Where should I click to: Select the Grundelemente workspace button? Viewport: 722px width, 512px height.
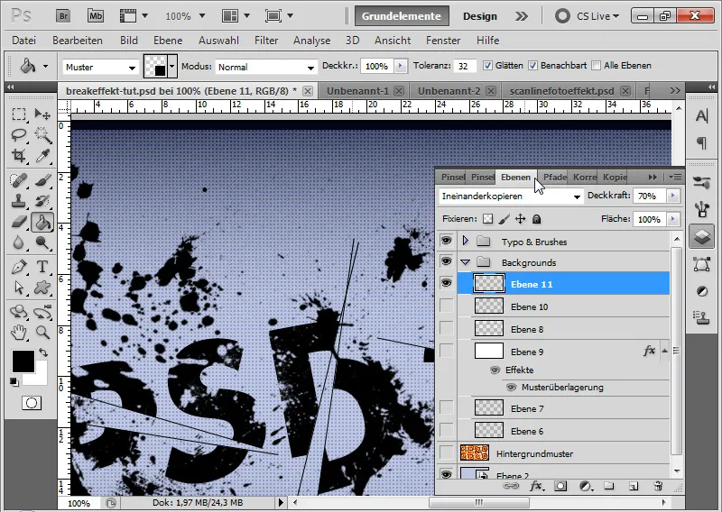click(x=402, y=16)
